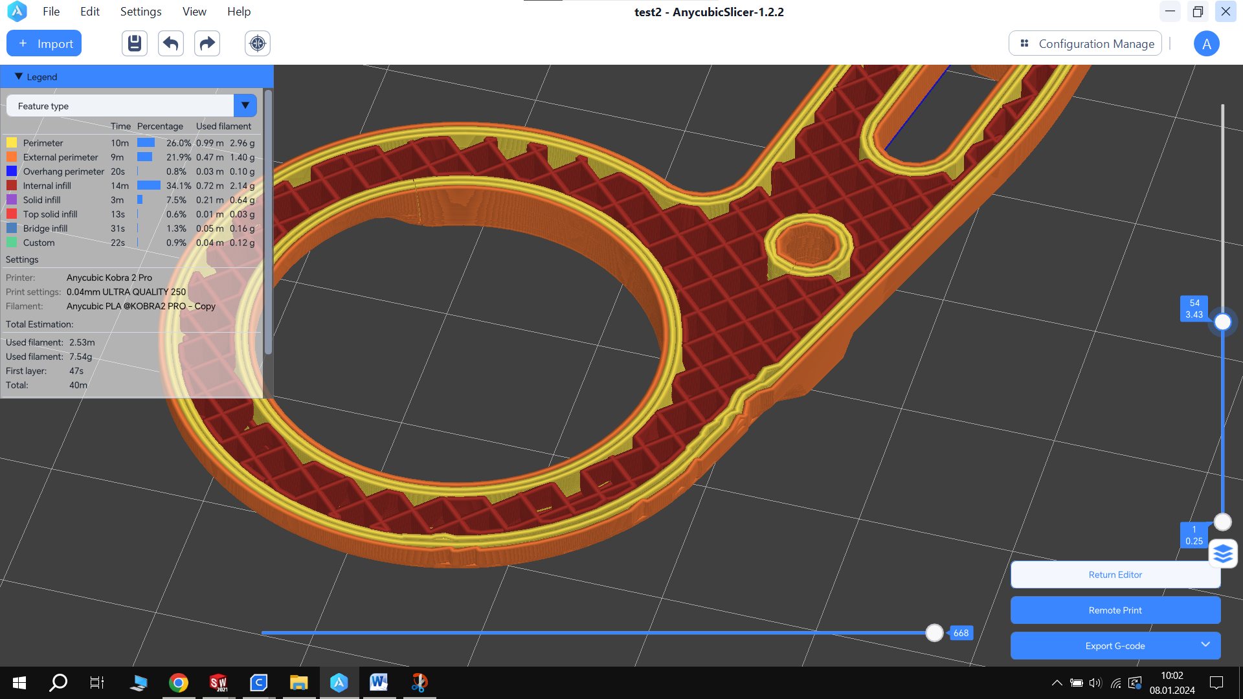Open taskbar search
Screen dimensions: 1243x699
(58, 683)
